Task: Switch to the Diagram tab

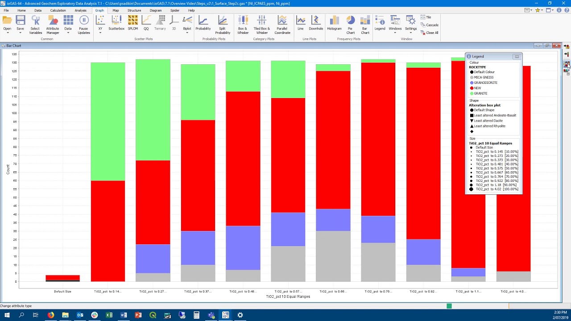Action: point(156,10)
